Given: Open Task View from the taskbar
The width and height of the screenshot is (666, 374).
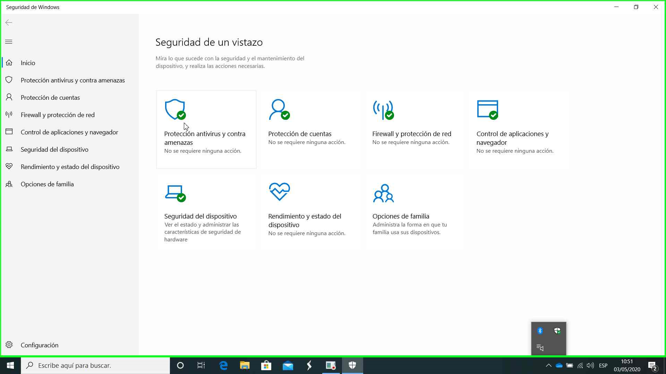Looking at the screenshot, I should (201, 365).
